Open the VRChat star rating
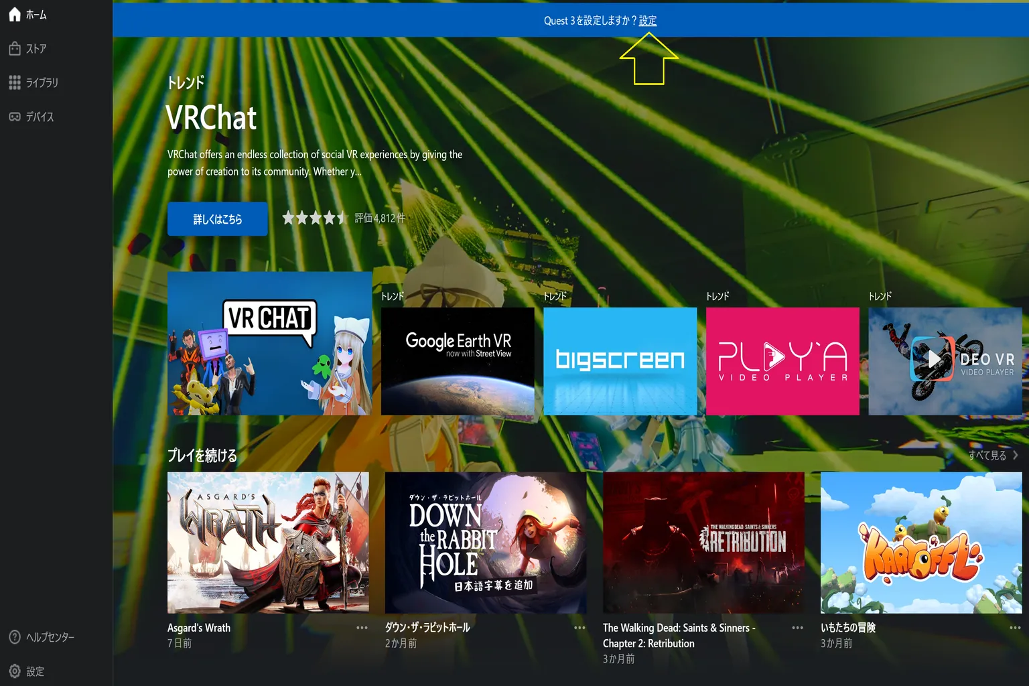The height and width of the screenshot is (686, 1029). [315, 218]
